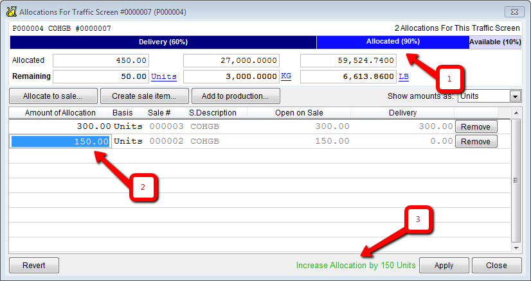Click the Available (10%) progress segment
The width and height of the screenshot is (531, 281).
[495, 42]
